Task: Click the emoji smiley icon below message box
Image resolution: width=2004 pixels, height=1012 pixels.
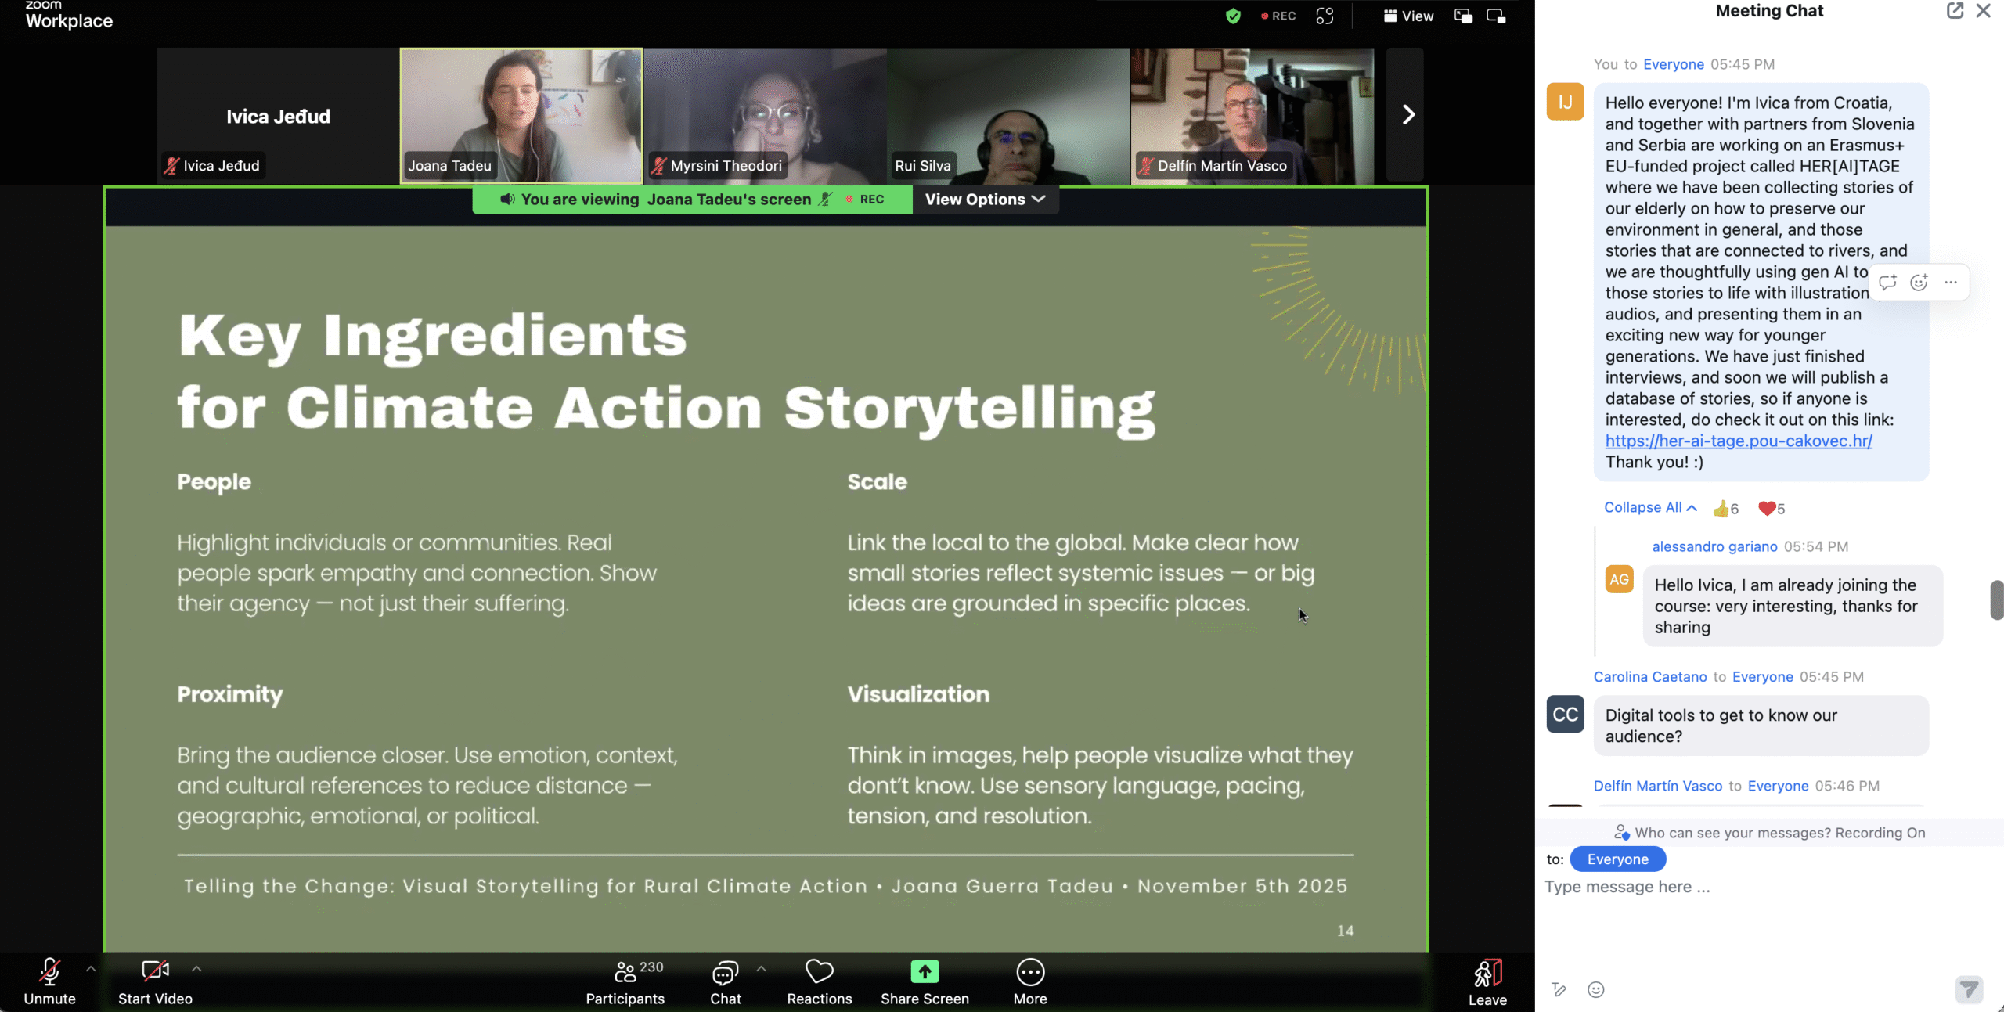Action: pyautogui.click(x=1595, y=990)
